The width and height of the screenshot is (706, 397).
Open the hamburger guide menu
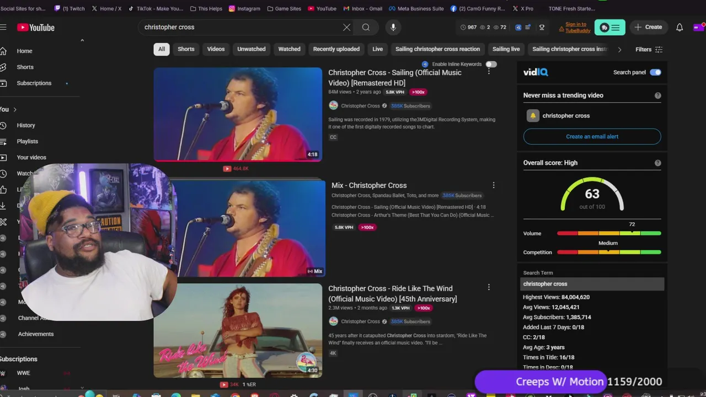point(3,27)
